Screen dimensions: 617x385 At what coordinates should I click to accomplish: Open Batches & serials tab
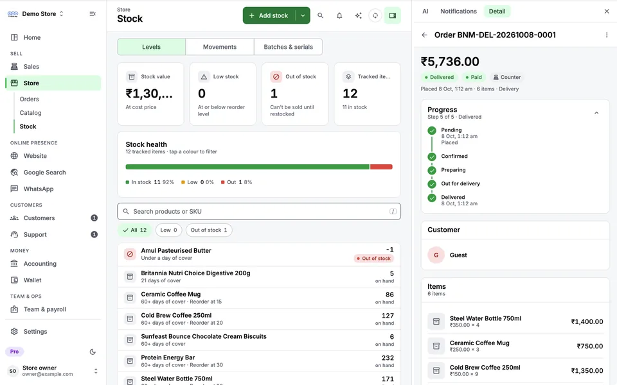tap(288, 47)
